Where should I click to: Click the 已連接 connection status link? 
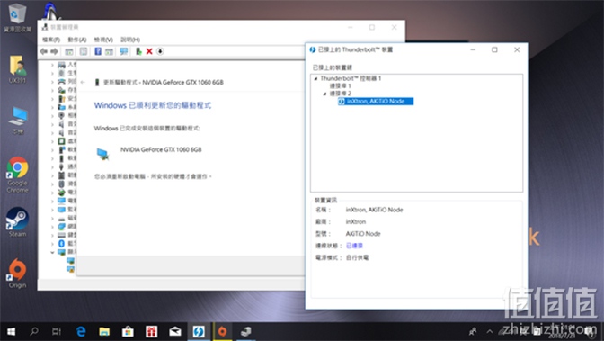pos(354,246)
